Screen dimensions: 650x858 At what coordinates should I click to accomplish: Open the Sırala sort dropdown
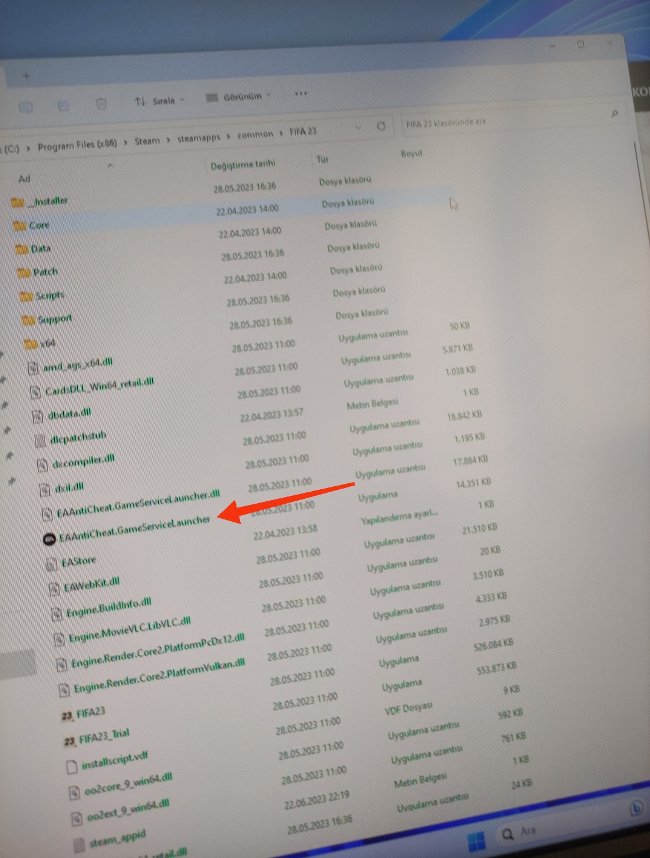[x=159, y=101]
